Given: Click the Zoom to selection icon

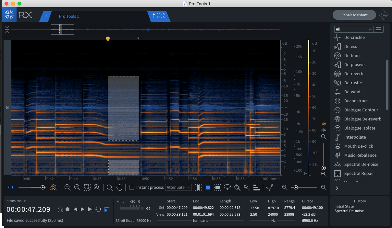Looking at the screenshot, I should 87,187.
